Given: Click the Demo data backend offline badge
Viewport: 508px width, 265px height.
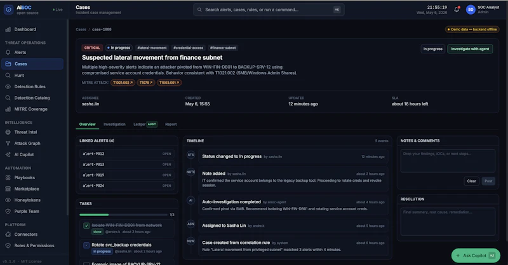Looking at the screenshot, I should 472,29.
